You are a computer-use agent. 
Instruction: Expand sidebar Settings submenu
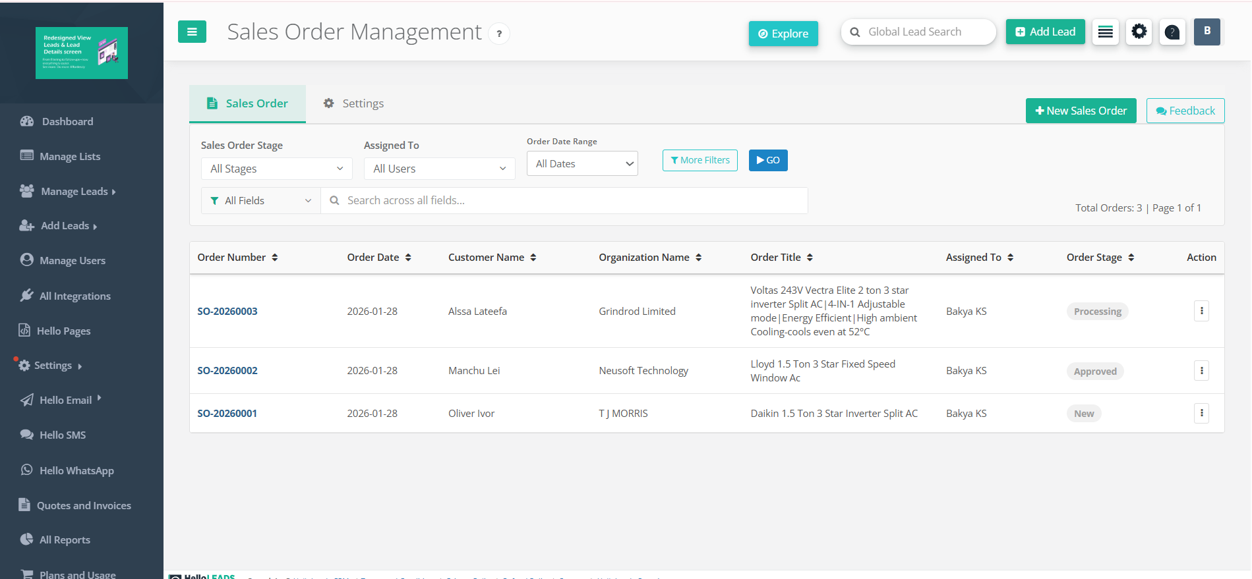51,366
